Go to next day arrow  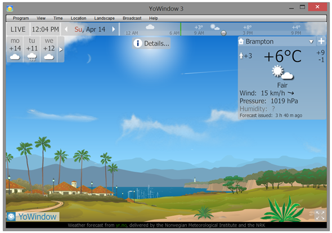click(114, 29)
